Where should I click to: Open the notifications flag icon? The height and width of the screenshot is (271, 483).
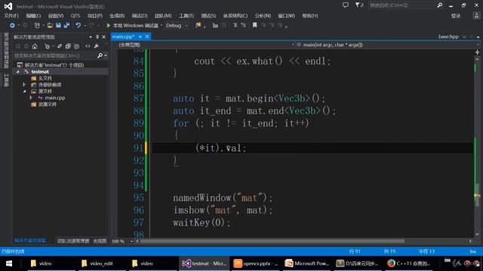tap(359, 5)
